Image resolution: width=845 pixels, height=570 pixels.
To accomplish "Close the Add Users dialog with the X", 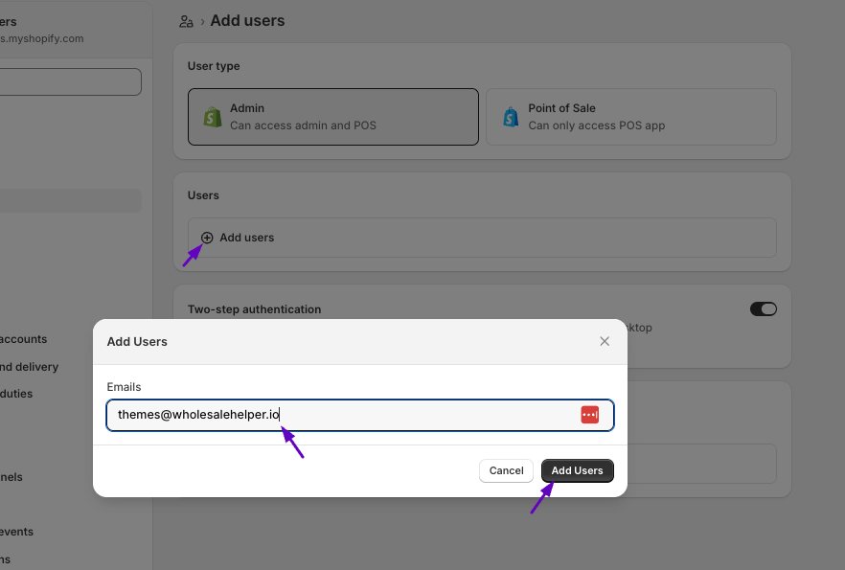I will (x=605, y=341).
